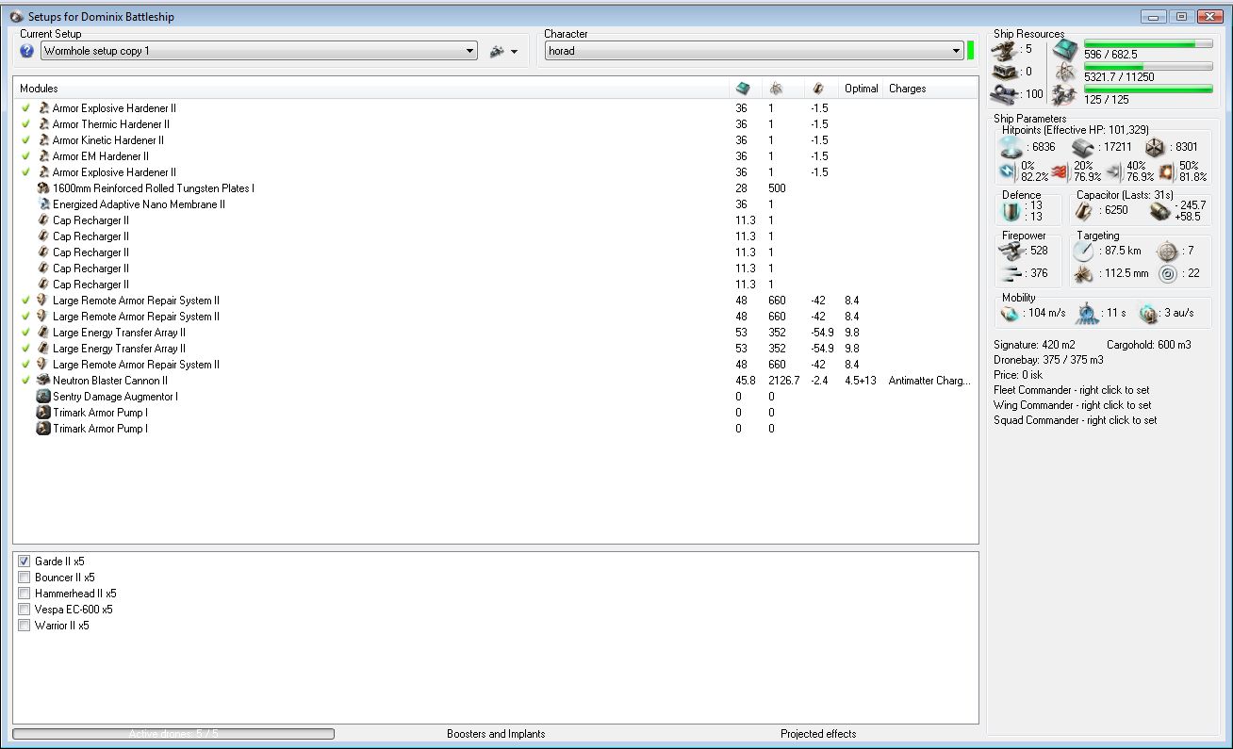Image resolution: width=1233 pixels, height=749 pixels.
Task: Toggle the green checkmark on Armor Thermic Hardener II
Action: coord(26,124)
